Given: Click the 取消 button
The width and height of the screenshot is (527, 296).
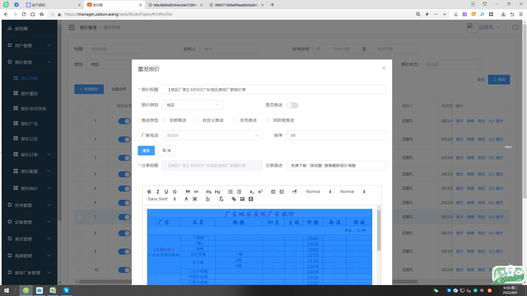Looking at the screenshot, I should [x=167, y=150].
